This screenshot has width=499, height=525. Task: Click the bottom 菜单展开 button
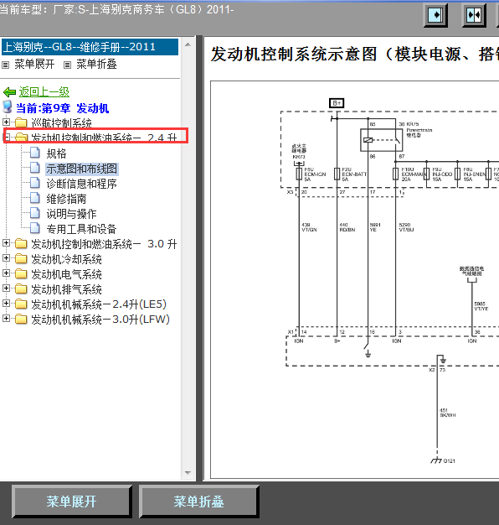71,502
